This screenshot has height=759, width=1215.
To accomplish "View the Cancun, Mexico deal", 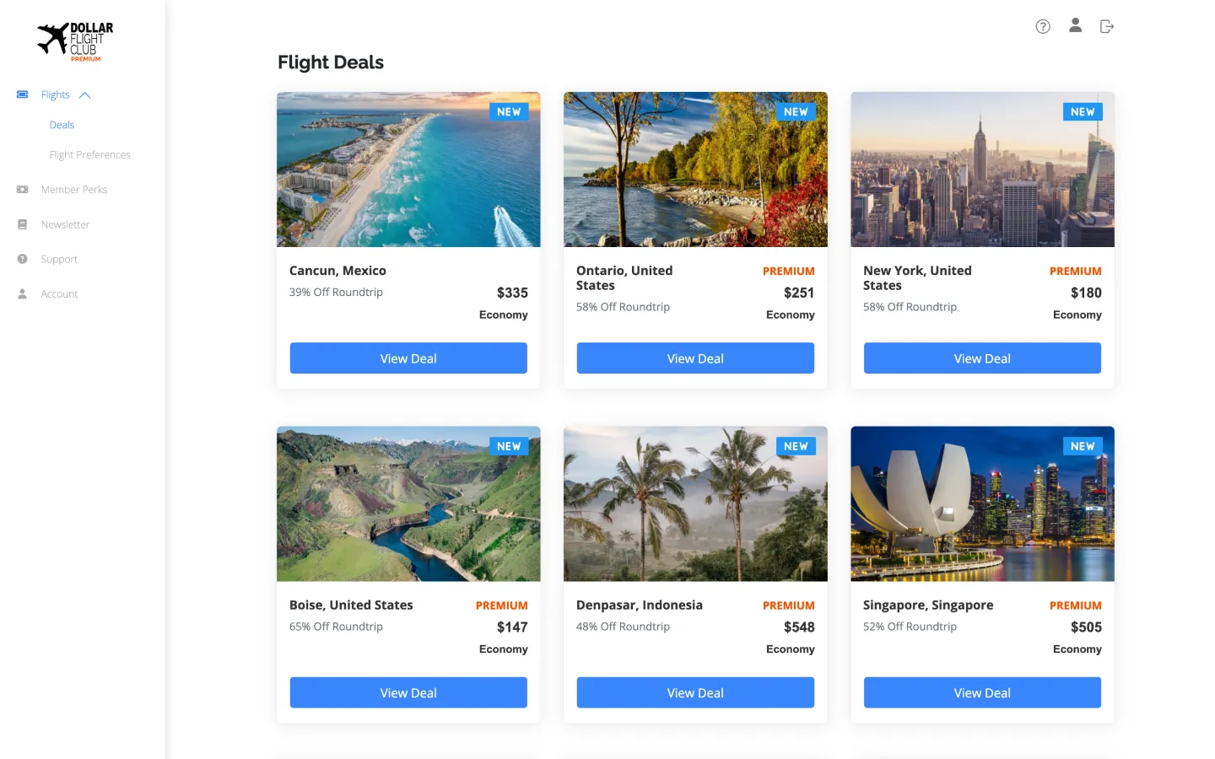I will coord(408,358).
